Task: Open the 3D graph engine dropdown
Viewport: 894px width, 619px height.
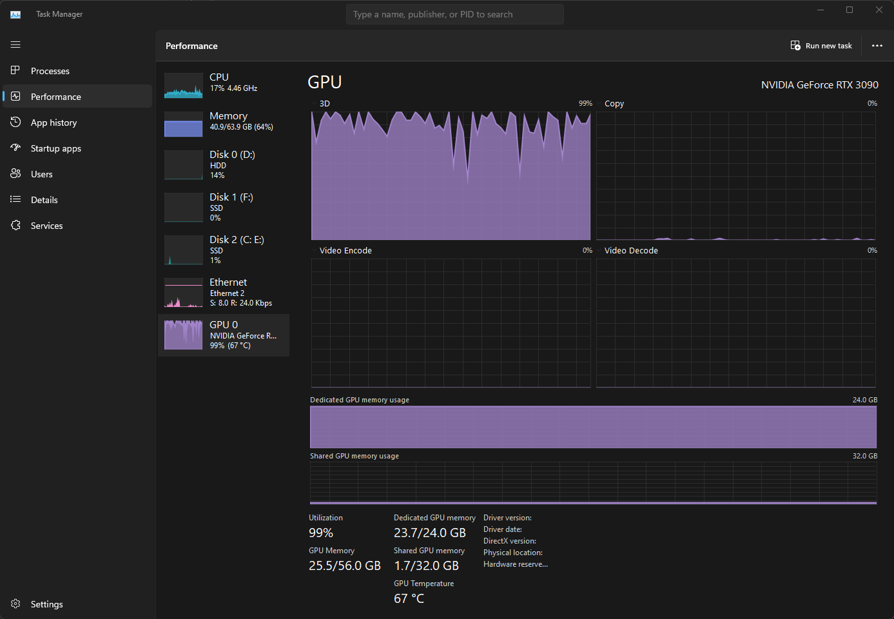Action: click(321, 103)
